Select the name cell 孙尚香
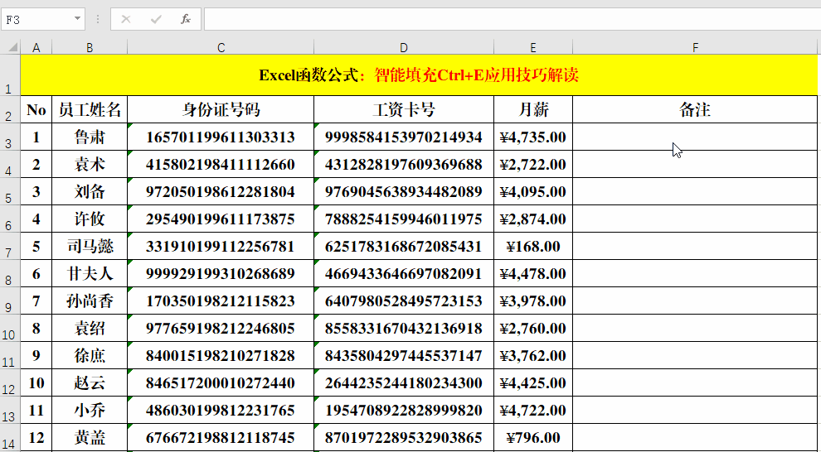This screenshot has width=821, height=452. (90, 301)
